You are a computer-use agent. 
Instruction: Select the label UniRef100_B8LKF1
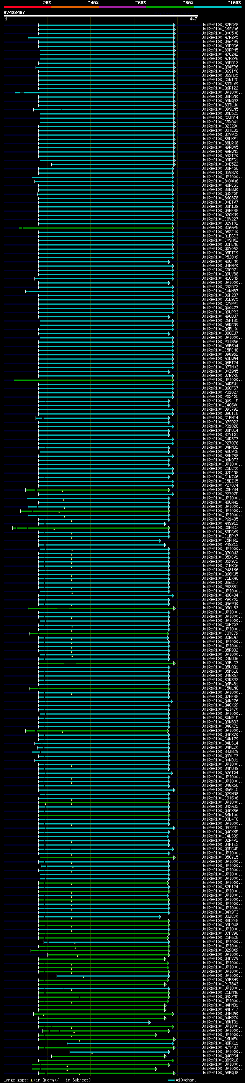pos(220,139)
